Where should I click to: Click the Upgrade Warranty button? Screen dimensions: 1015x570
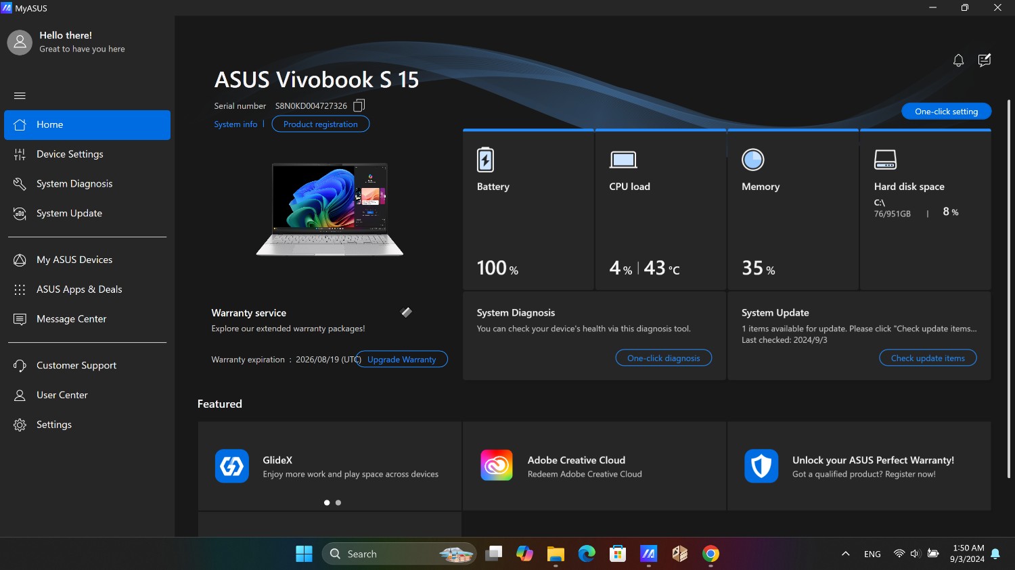pyautogui.click(x=402, y=360)
